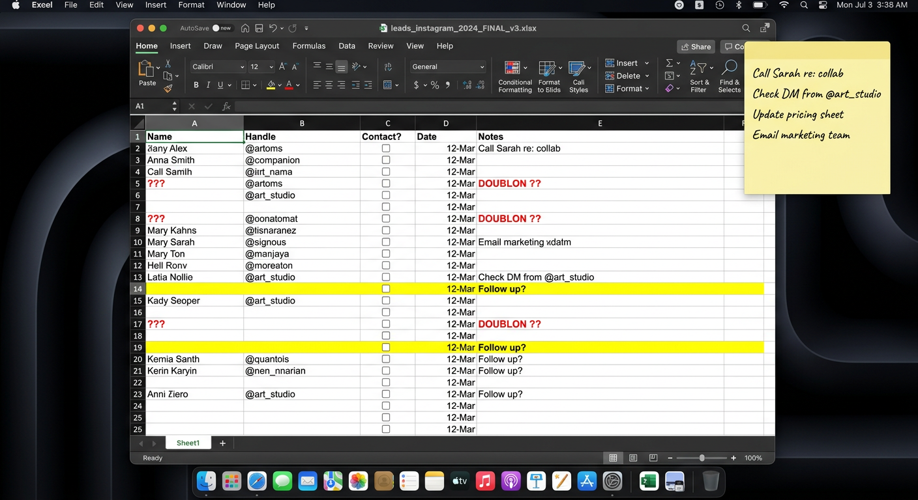
Task: Click the Redo icon in title bar
Action: [x=292, y=29]
